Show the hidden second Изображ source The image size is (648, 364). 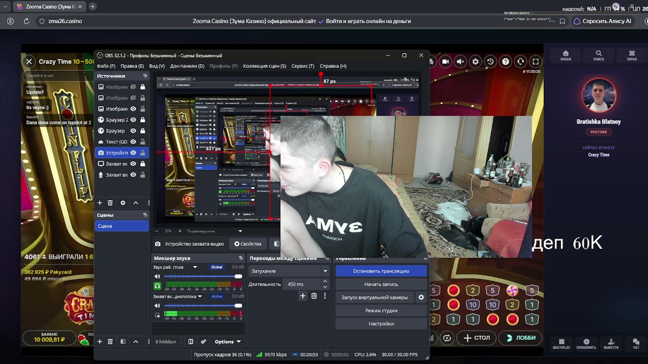133,98
